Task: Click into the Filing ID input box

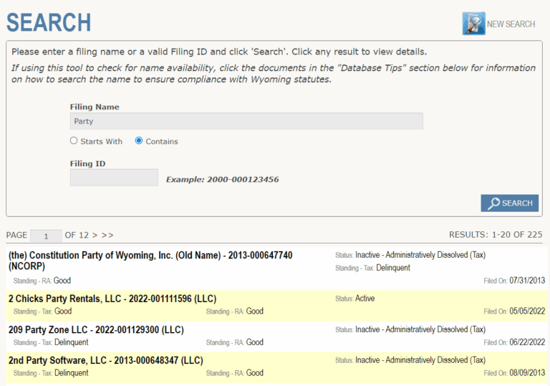Action: coord(114,178)
